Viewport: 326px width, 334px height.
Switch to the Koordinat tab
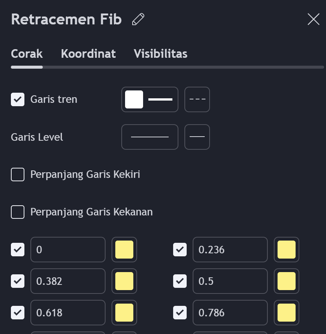(88, 54)
